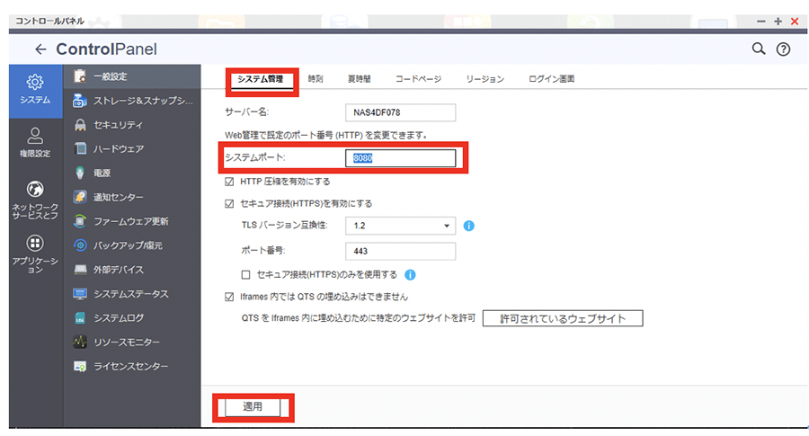Click the ハードウェア icon
This screenshot has height=436, width=809.
point(79,148)
